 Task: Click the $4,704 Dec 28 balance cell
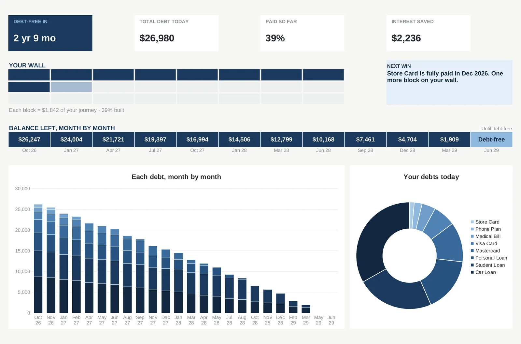coord(407,139)
